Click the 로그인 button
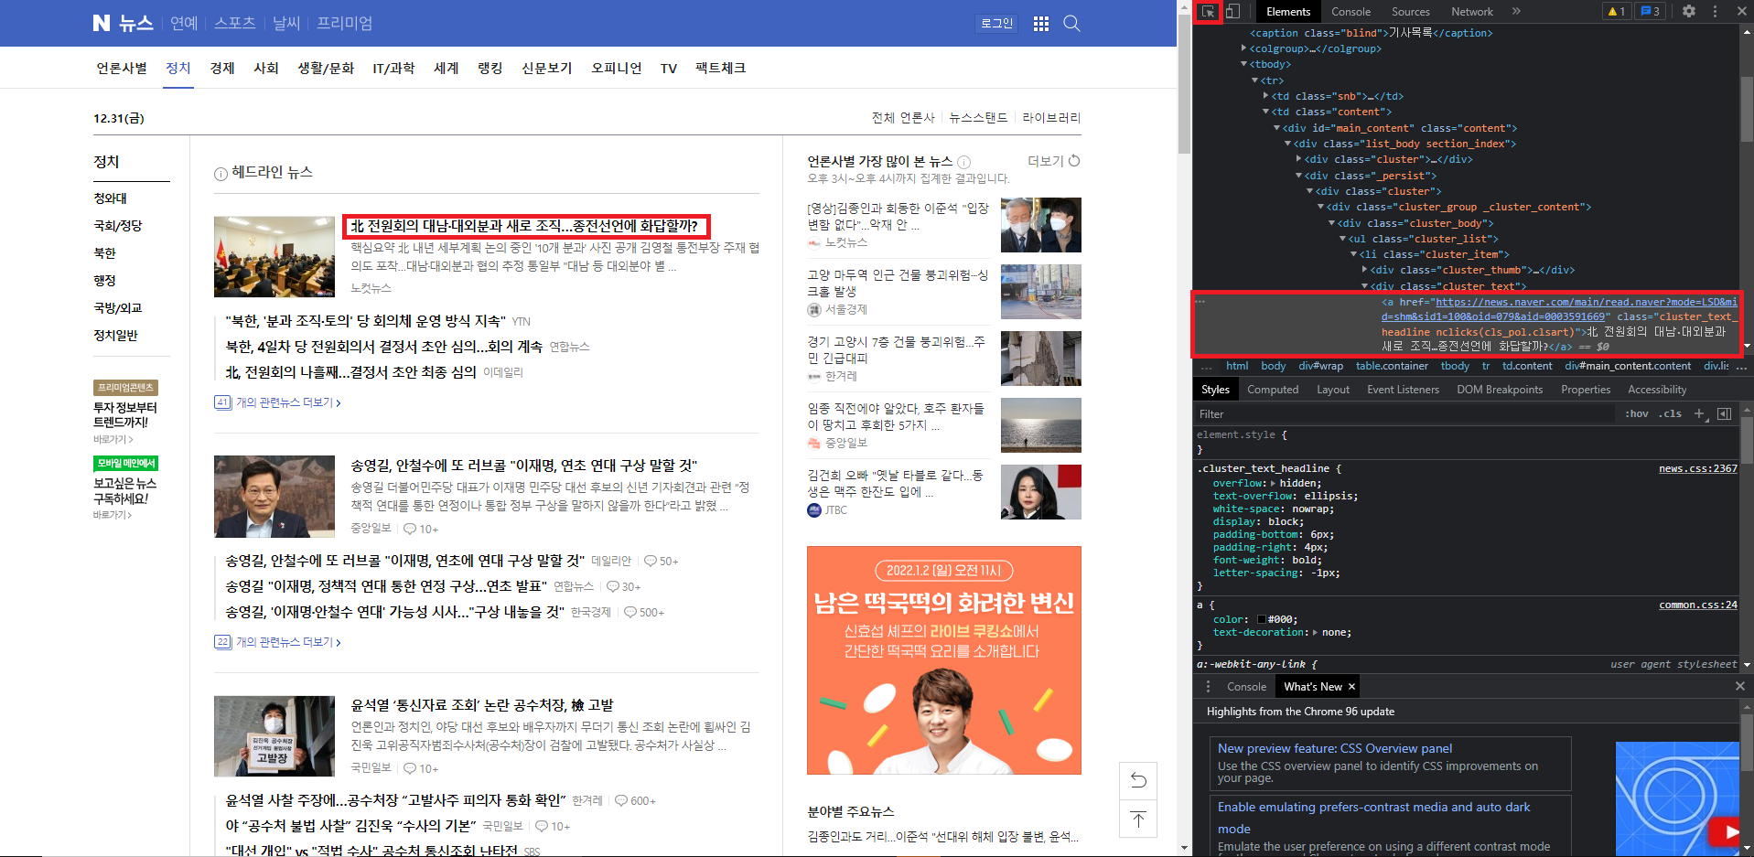Viewport: 1754px width, 857px height. tap(996, 24)
